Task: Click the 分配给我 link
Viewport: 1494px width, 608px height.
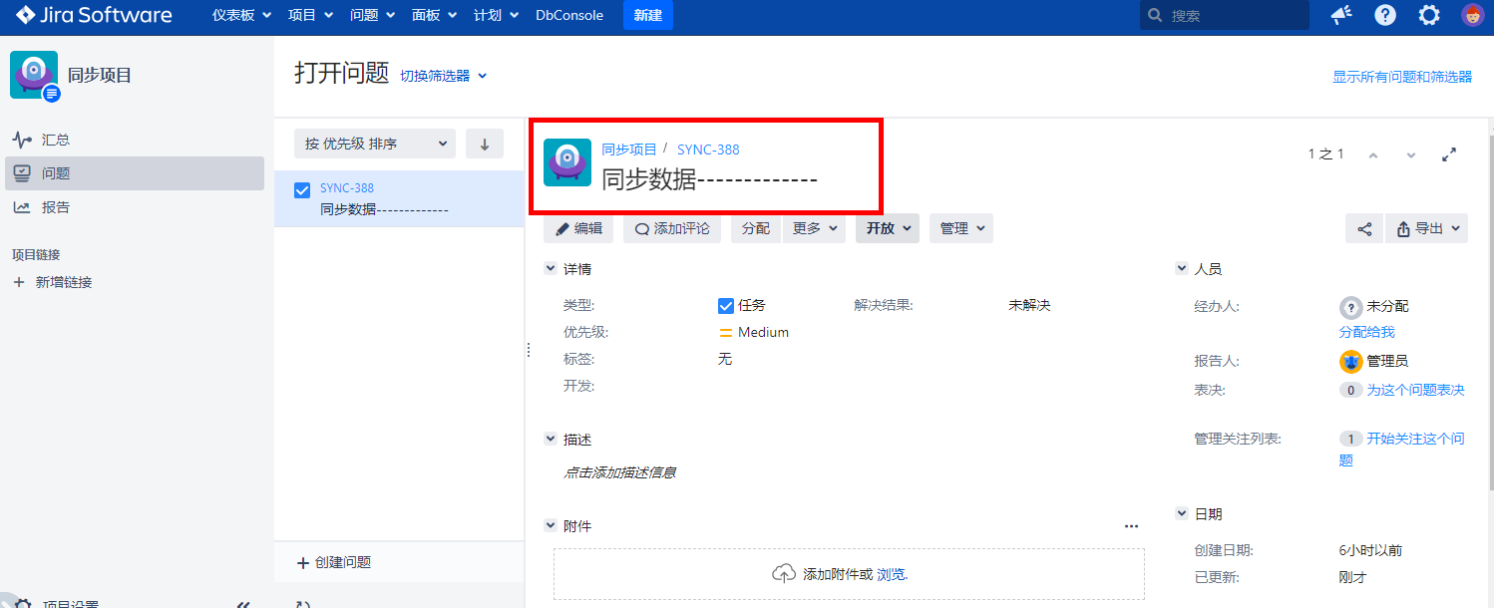Action: click(1366, 332)
